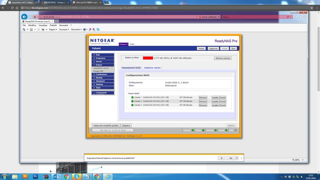Viewport: 320px width, 180px height.
Task: Reload the Chrome page behind
Action: point(12,8)
